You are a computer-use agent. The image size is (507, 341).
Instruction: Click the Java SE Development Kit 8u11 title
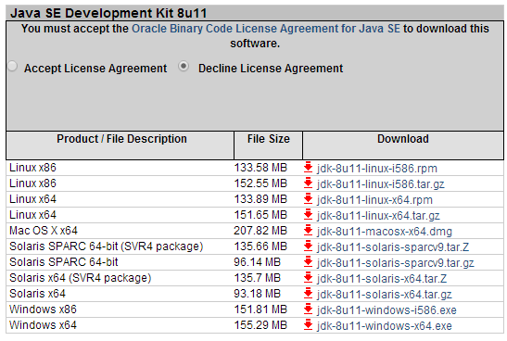108,13
